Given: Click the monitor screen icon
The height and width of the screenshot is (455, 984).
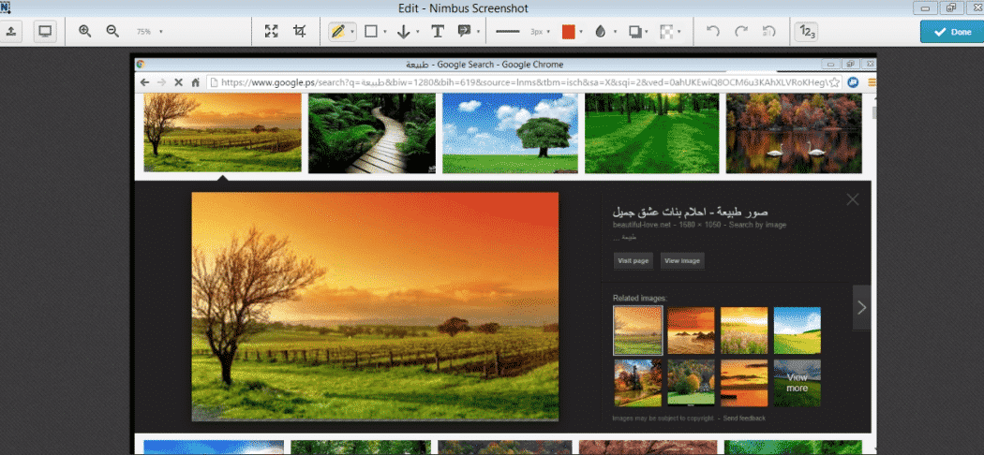Looking at the screenshot, I should [45, 31].
